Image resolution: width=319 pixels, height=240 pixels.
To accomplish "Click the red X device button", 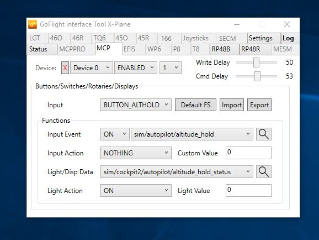I will pyautogui.click(x=65, y=67).
